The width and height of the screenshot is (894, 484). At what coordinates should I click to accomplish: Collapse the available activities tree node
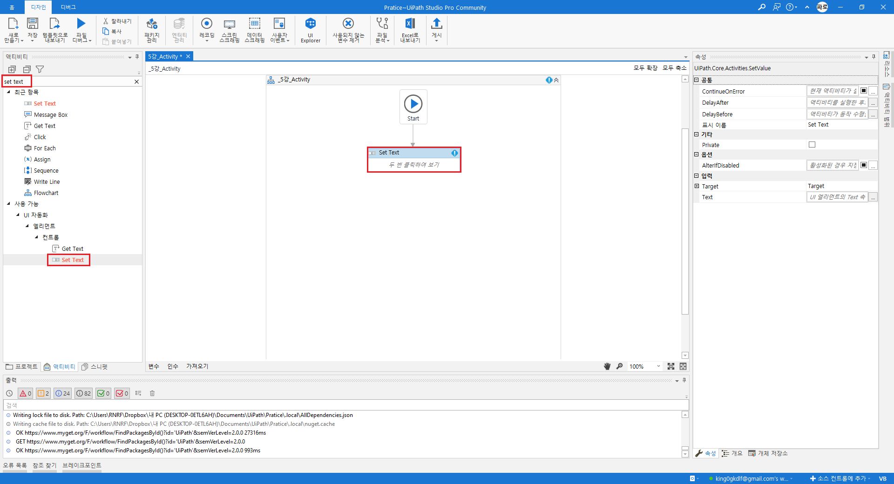point(8,203)
